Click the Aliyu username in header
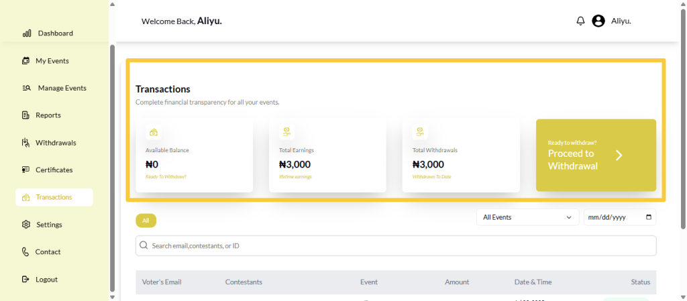The width and height of the screenshot is (687, 301). point(621,21)
